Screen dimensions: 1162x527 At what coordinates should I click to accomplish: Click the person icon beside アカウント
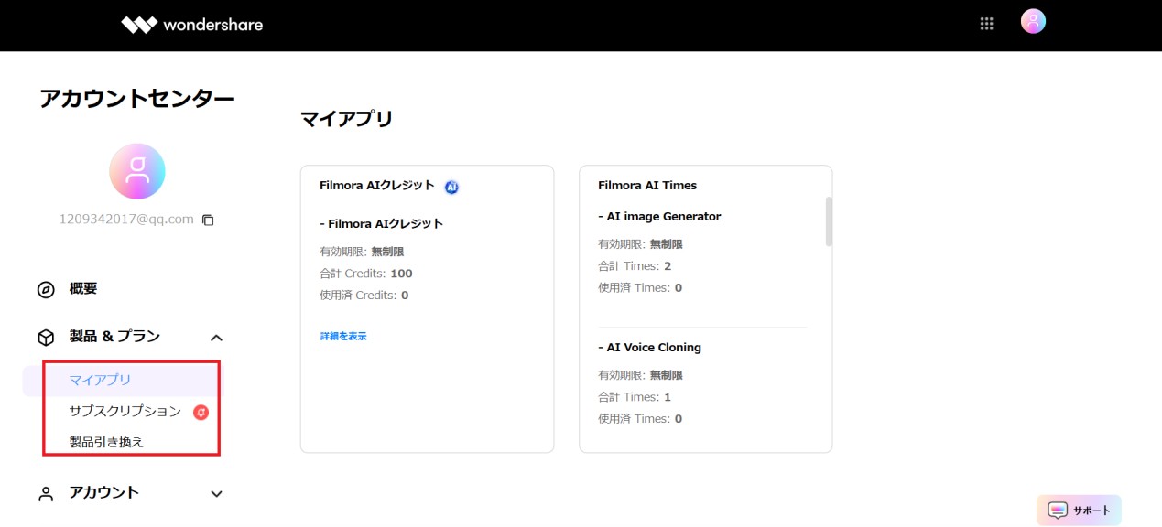click(x=46, y=494)
